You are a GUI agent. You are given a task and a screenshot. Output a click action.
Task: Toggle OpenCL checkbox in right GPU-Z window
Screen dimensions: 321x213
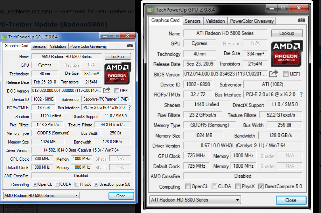coord(188,186)
